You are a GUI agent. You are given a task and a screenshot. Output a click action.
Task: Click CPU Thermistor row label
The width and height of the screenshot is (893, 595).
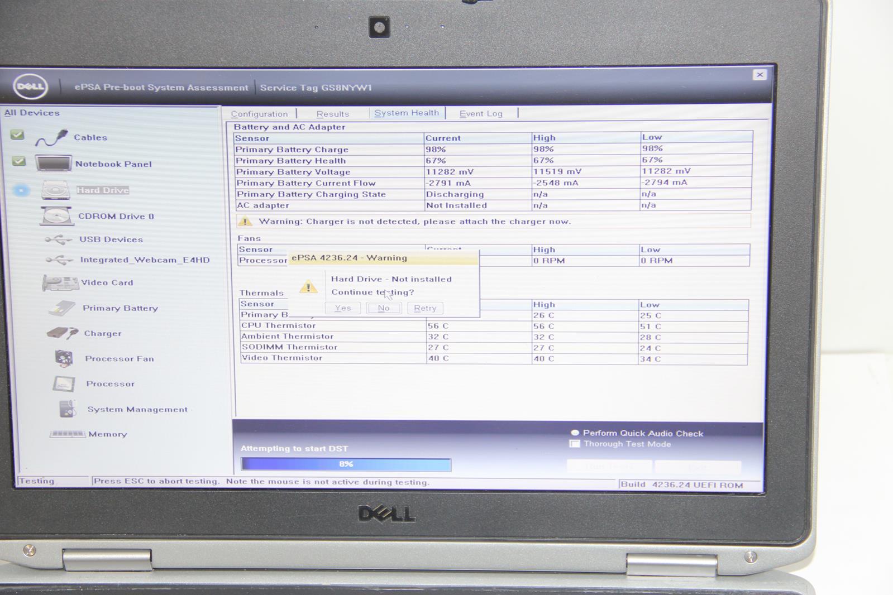(278, 325)
